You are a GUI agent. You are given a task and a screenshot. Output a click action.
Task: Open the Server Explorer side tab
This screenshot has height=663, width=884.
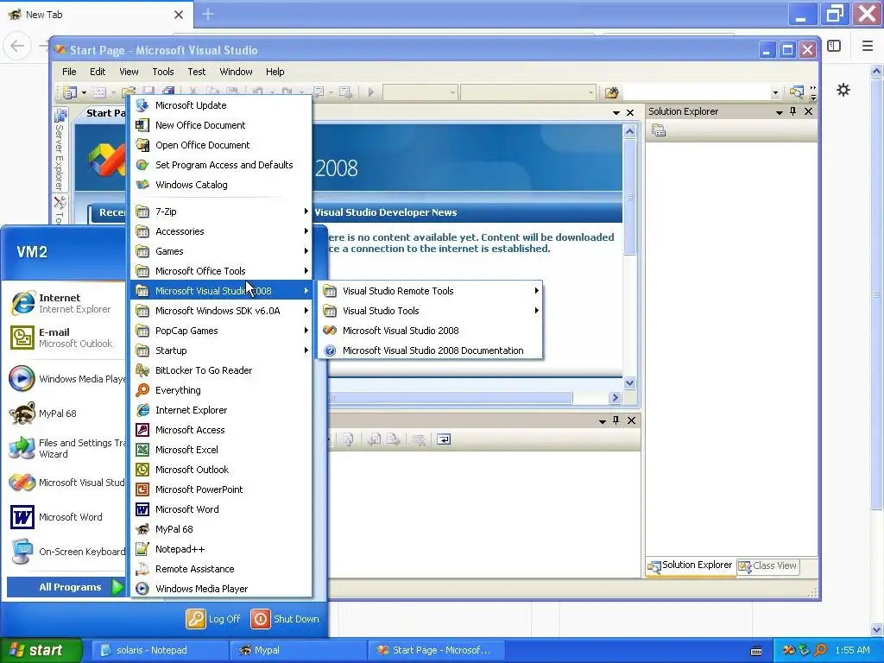(x=60, y=149)
